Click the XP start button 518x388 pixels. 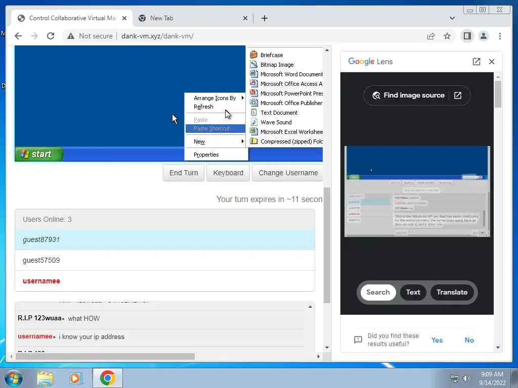coord(38,154)
